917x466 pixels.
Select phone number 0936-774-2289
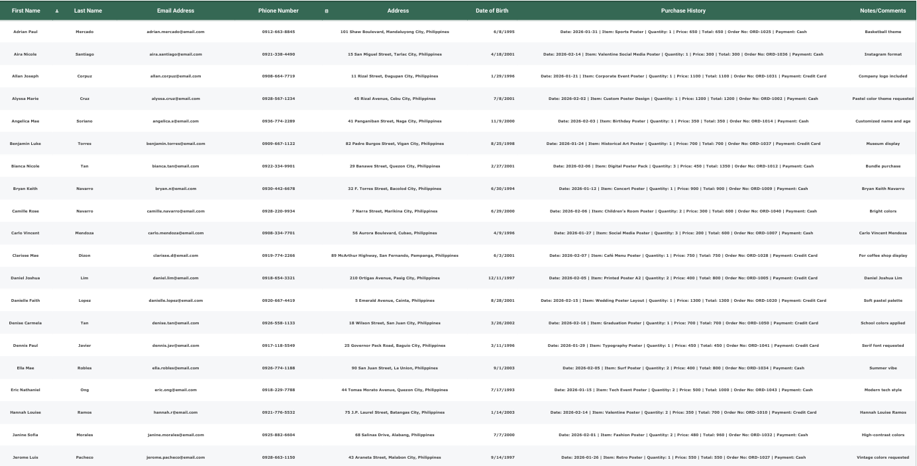(278, 121)
